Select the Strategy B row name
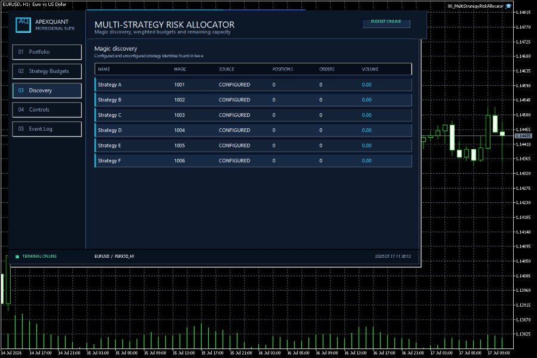Viewport: 537px width, 358px height. point(110,100)
